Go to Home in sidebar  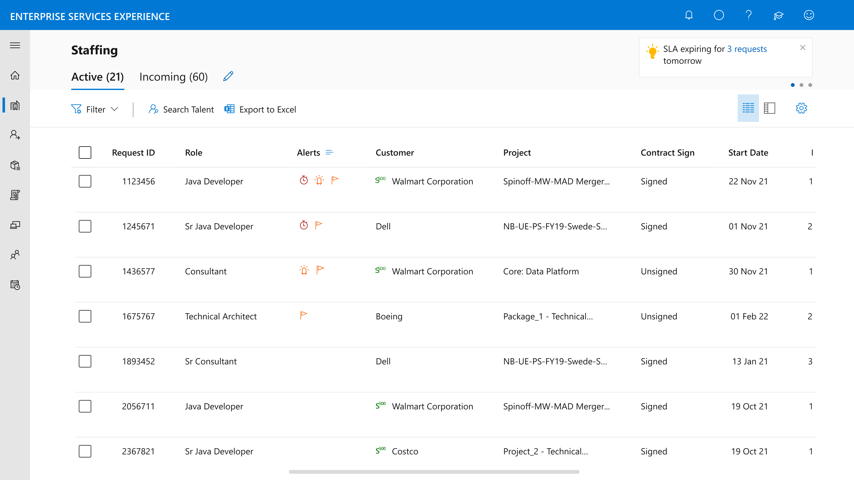click(x=15, y=75)
